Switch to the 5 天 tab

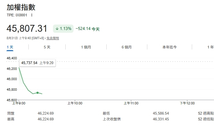47,47
